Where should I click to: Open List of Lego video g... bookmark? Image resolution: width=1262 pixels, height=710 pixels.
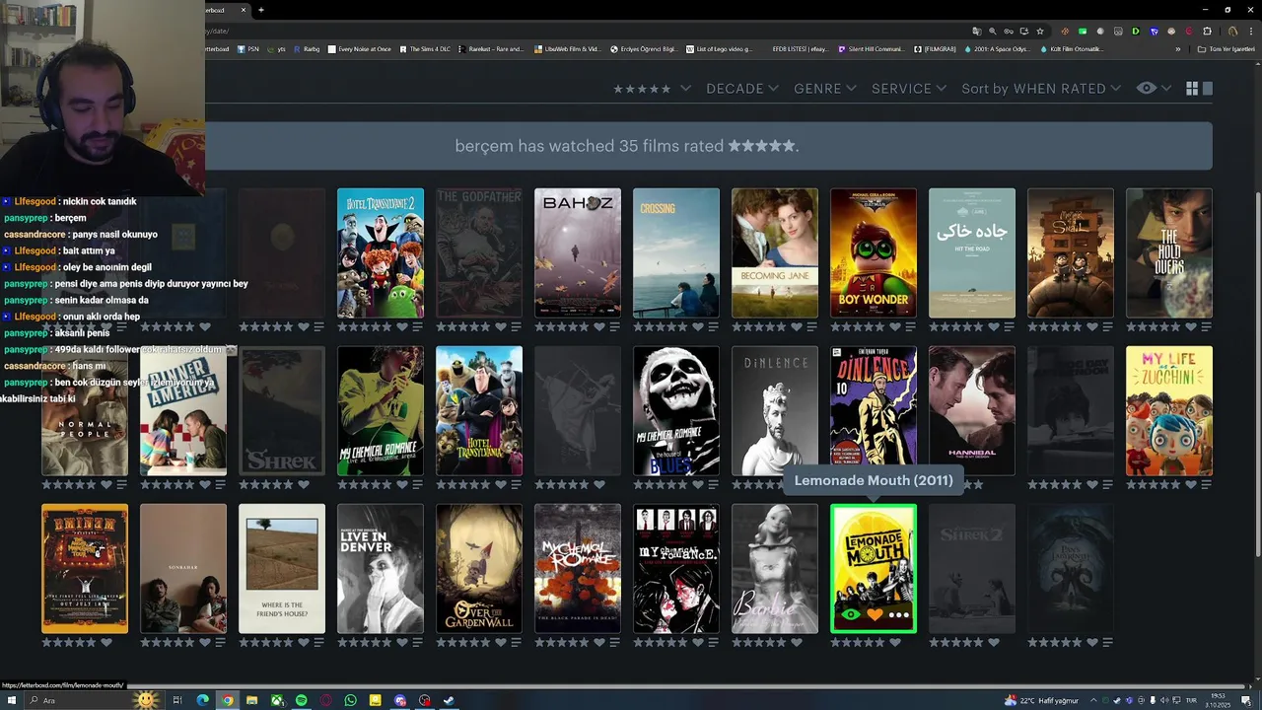point(719,49)
